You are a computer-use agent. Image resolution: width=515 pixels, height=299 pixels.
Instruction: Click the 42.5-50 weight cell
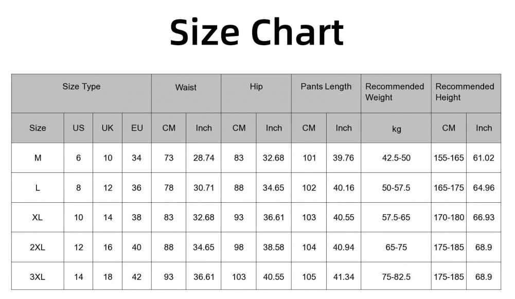point(396,158)
